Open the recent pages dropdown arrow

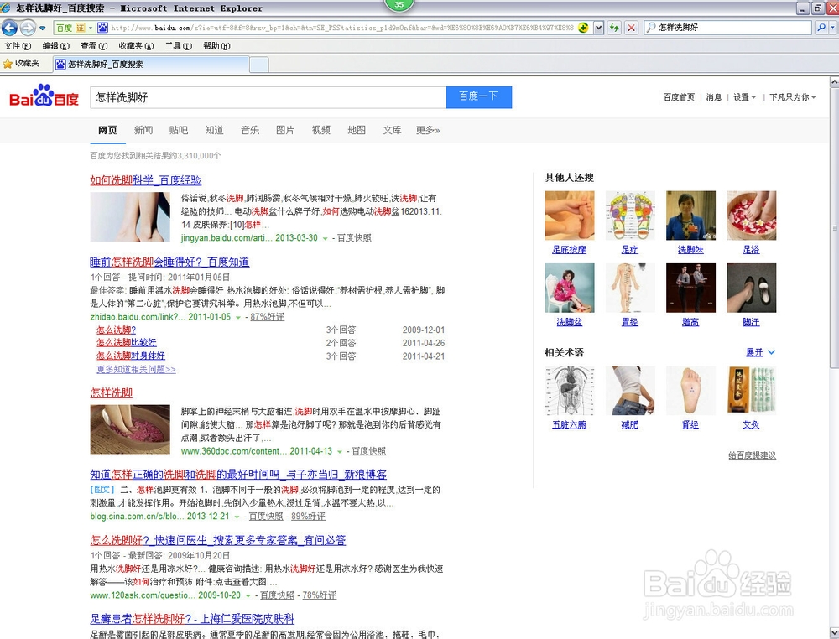tap(43, 28)
